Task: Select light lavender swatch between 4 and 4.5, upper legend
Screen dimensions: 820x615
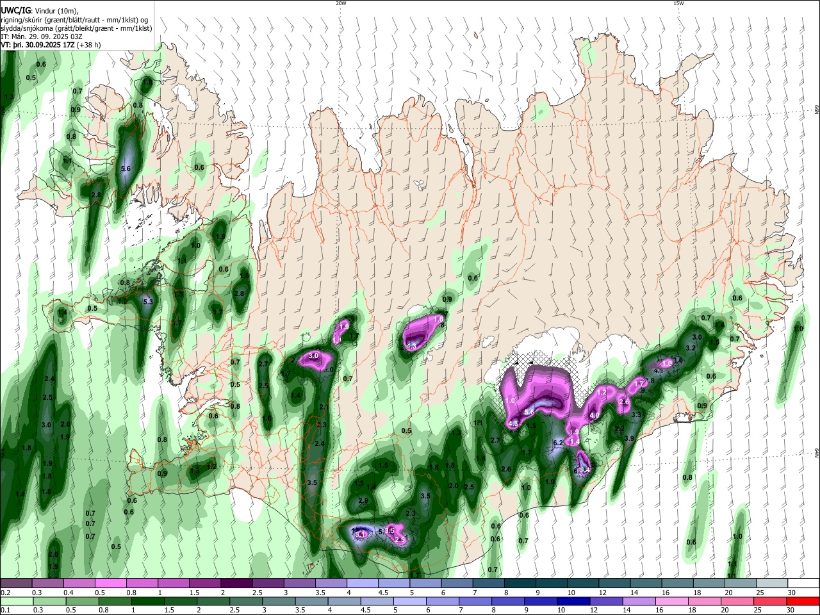Action: 363,584
